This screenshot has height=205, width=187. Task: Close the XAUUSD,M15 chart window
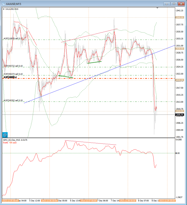(181, 4)
